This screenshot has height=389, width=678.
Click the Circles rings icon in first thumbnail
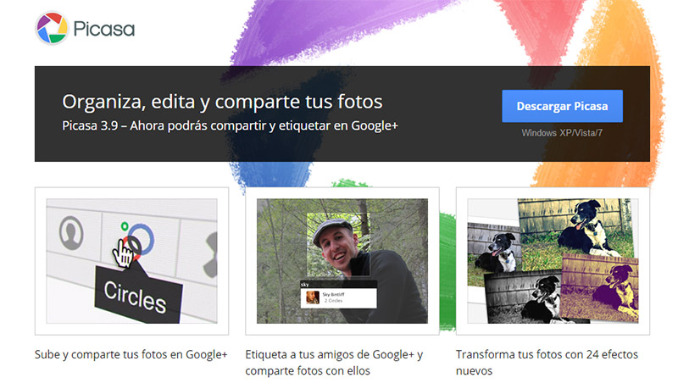click(x=137, y=242)
